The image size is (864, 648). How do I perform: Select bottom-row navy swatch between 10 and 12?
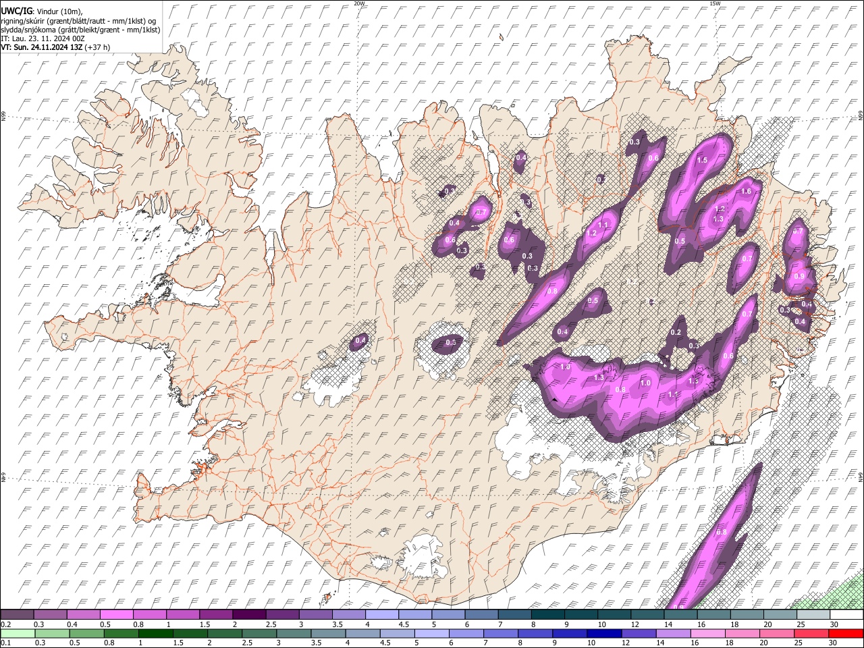click(x=605, y=633)
